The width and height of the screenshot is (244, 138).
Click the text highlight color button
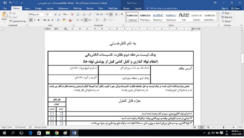[x=64, y=20]
